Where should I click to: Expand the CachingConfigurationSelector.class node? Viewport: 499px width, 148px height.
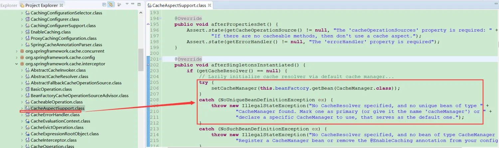[x=22, y=13]
